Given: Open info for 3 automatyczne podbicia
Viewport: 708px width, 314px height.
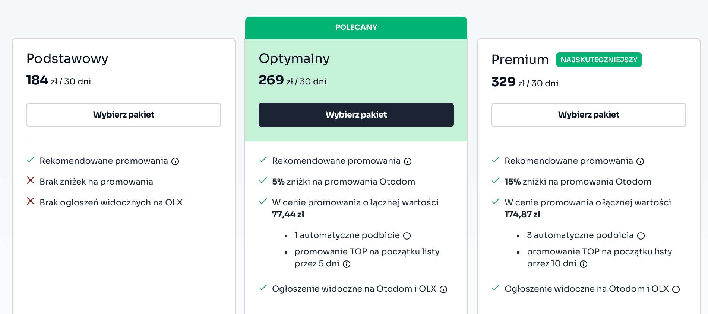Looking at the screenshot, I should pyautogui.click(x=641, y=236).
